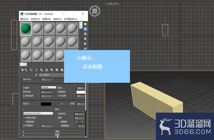Pick material from object with eyedropper
This screenshot has height=140, width=214.
pos(36,75)
